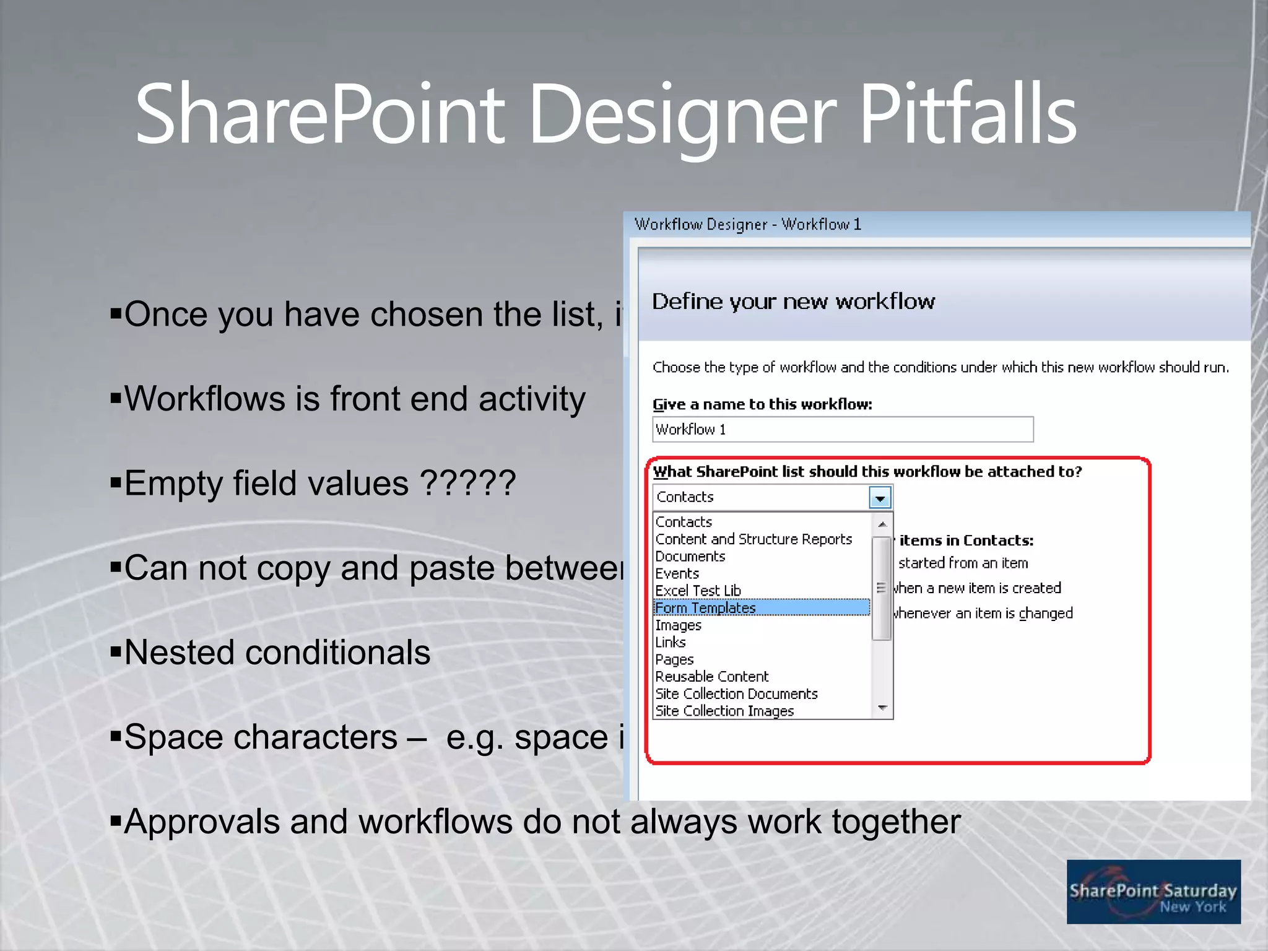Click the workflow name input field
Viewport: 1268px width, 951px height.
[x=842, y=430]
